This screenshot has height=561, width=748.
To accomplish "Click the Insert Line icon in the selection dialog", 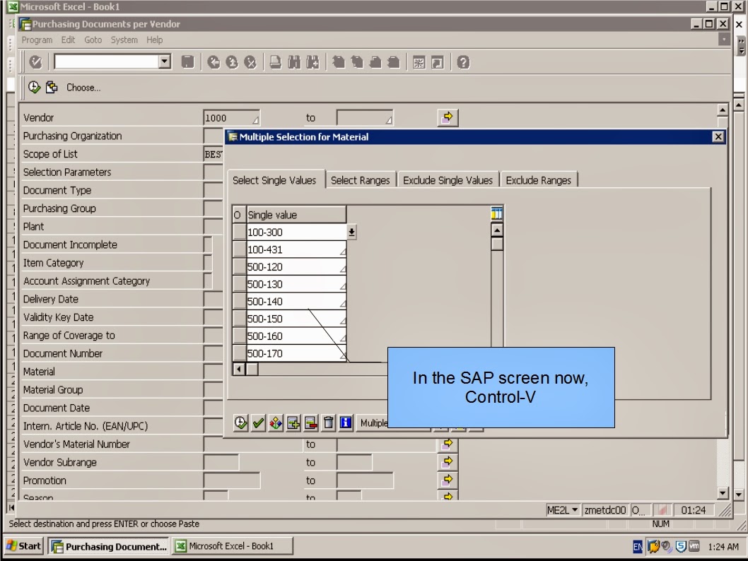I will pyautogui.click(x=294, y=423).
